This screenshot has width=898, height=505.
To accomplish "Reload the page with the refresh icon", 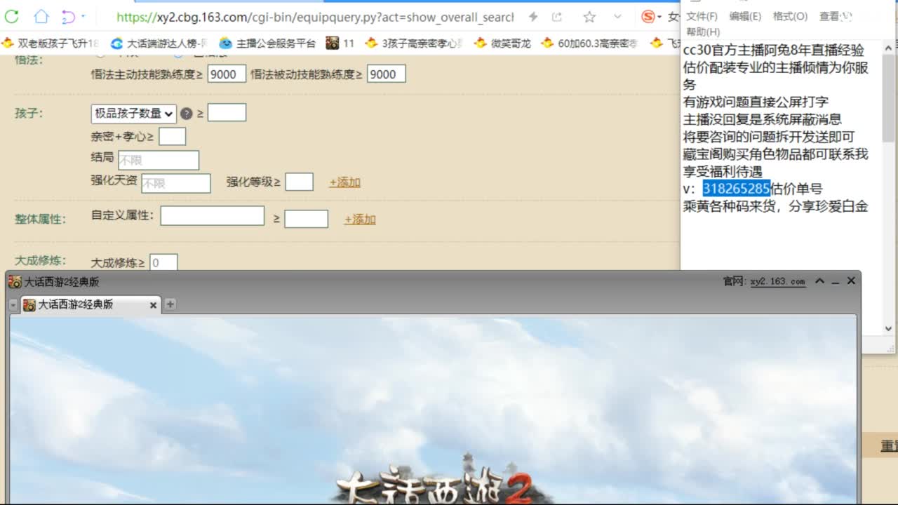I will 12,16.
